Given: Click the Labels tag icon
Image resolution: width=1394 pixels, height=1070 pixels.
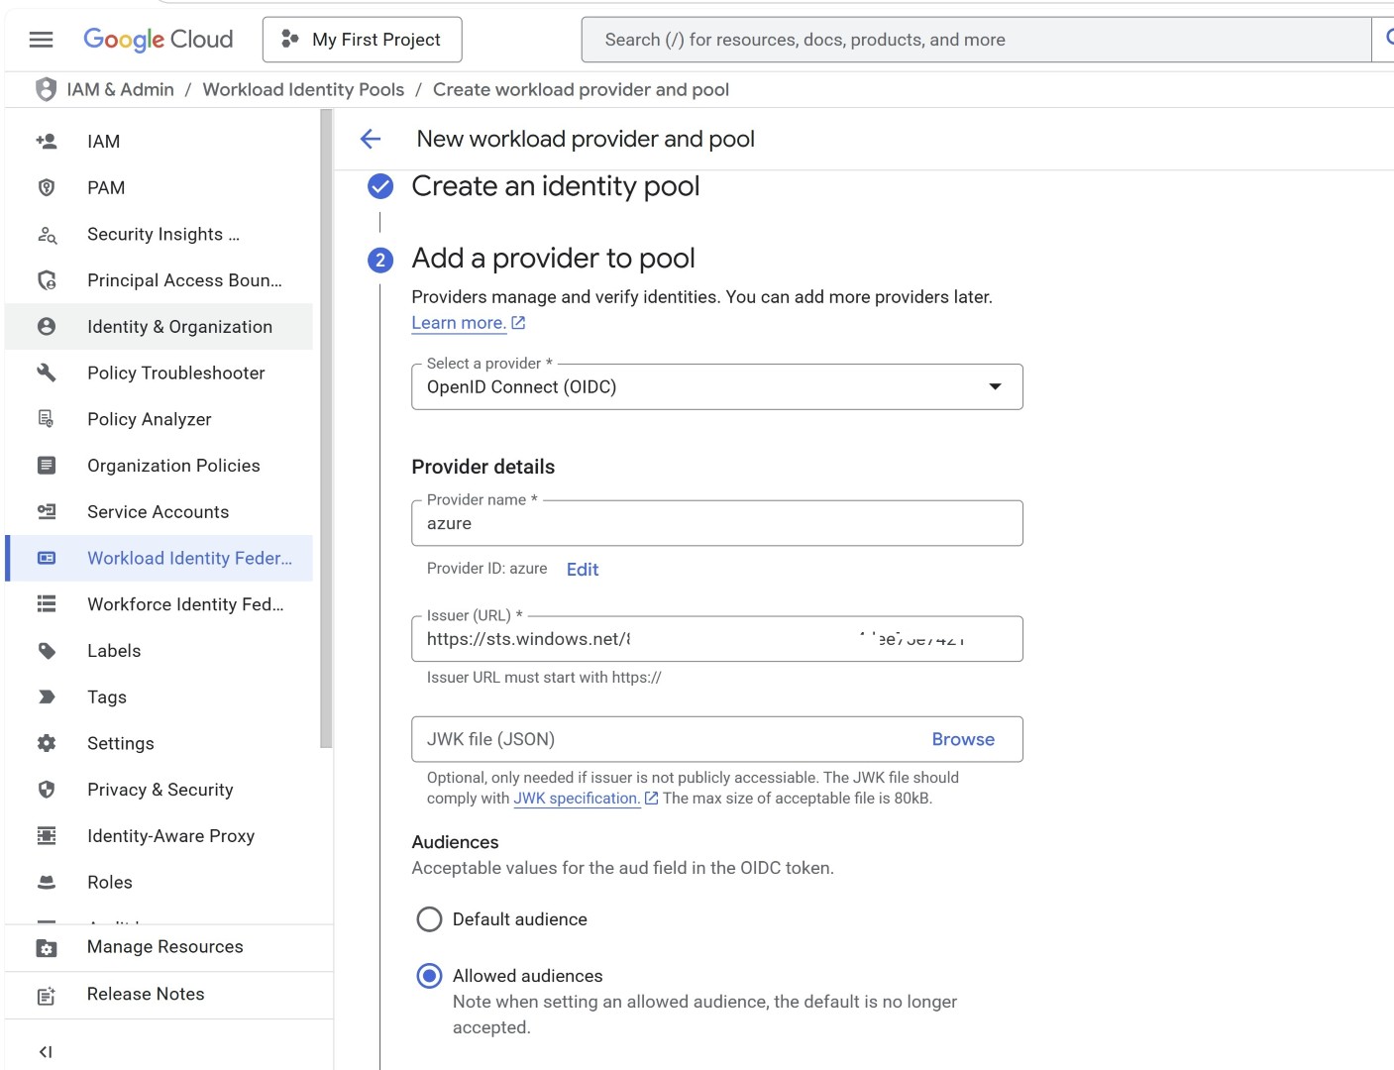Looking at the screenshot, I should point(46,650).
